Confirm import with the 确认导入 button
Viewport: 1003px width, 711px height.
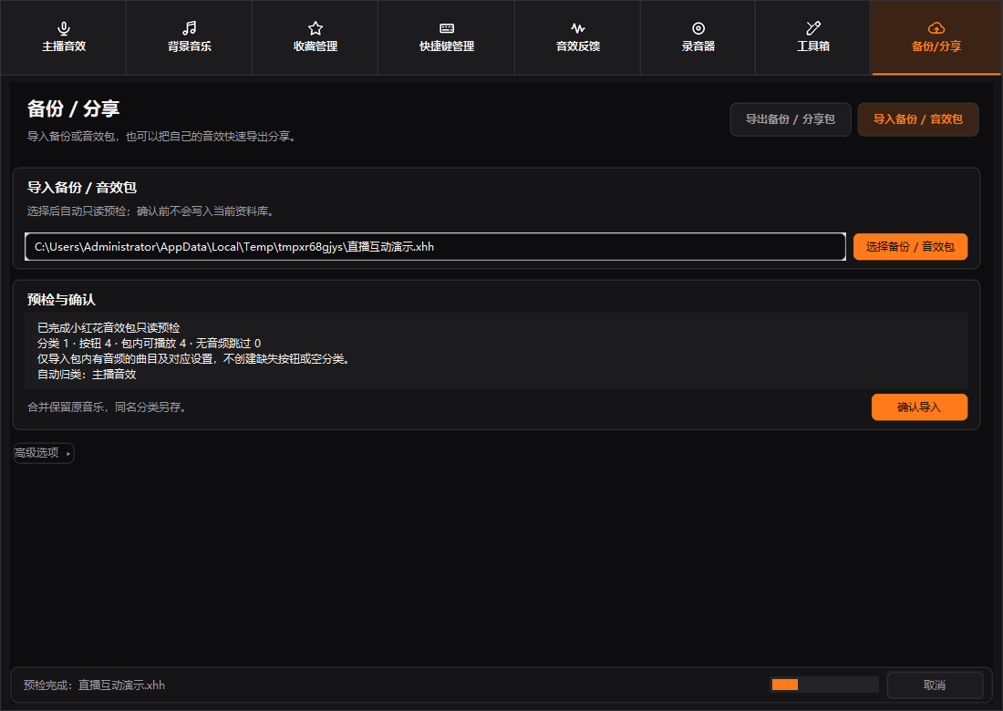point(919,407)
